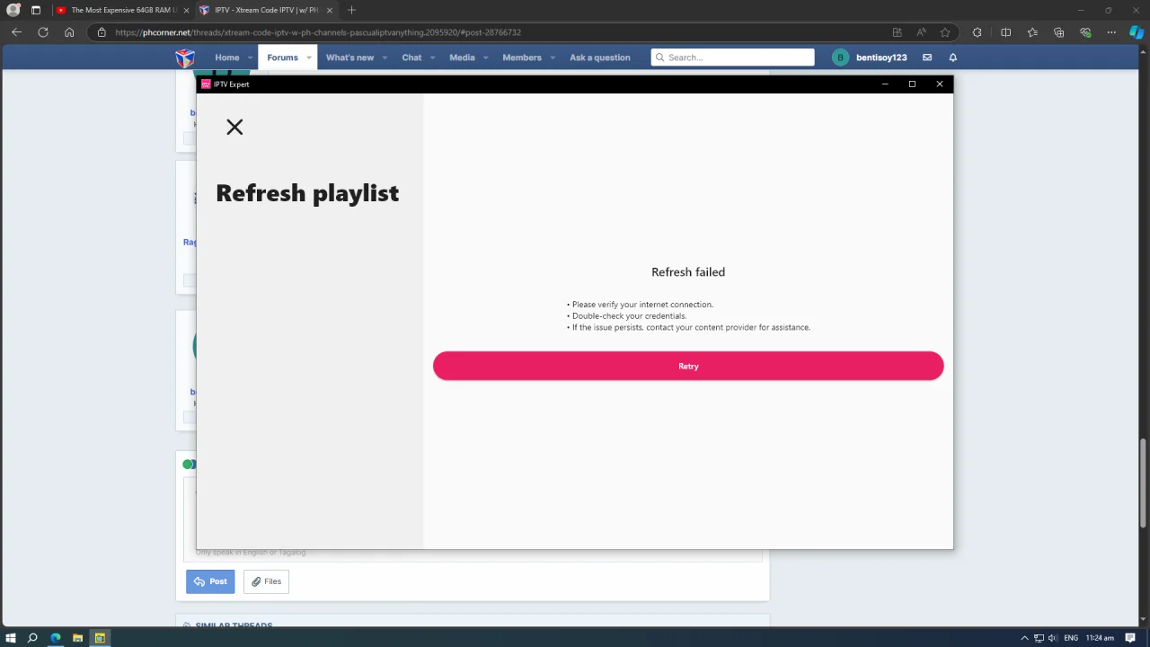
Task: Open the 11:24 am taskbar clock
Action: [x=1100, y=638]
